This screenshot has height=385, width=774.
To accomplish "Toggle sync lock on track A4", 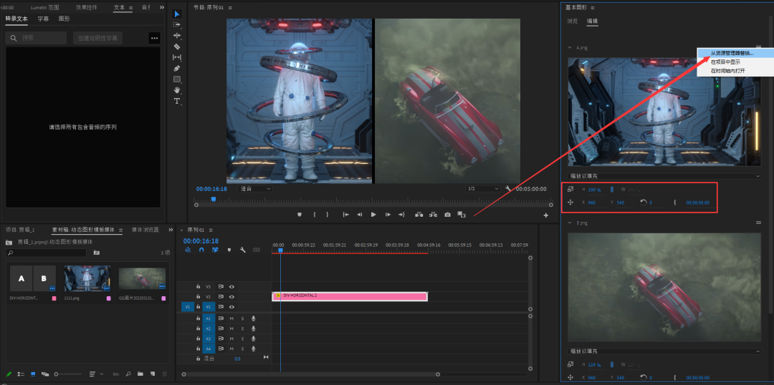I will 221,349.
